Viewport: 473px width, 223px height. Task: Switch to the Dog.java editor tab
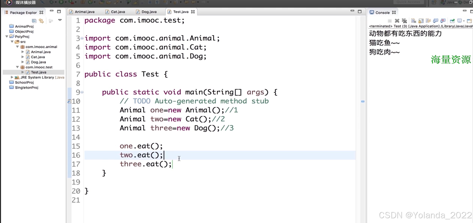pyautogui.click(x=146, y=12)
